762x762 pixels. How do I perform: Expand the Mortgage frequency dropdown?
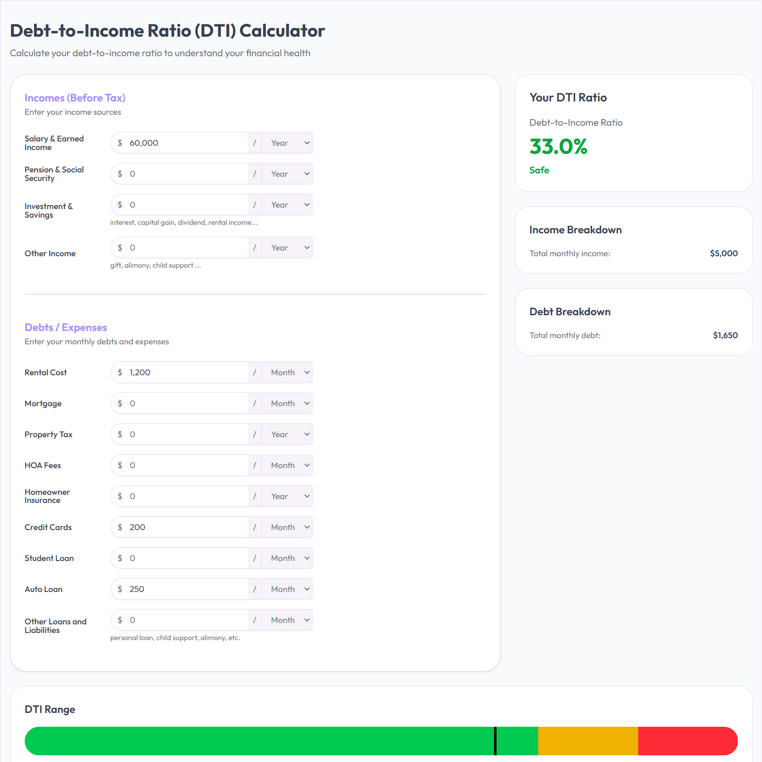tap(286, 403)
